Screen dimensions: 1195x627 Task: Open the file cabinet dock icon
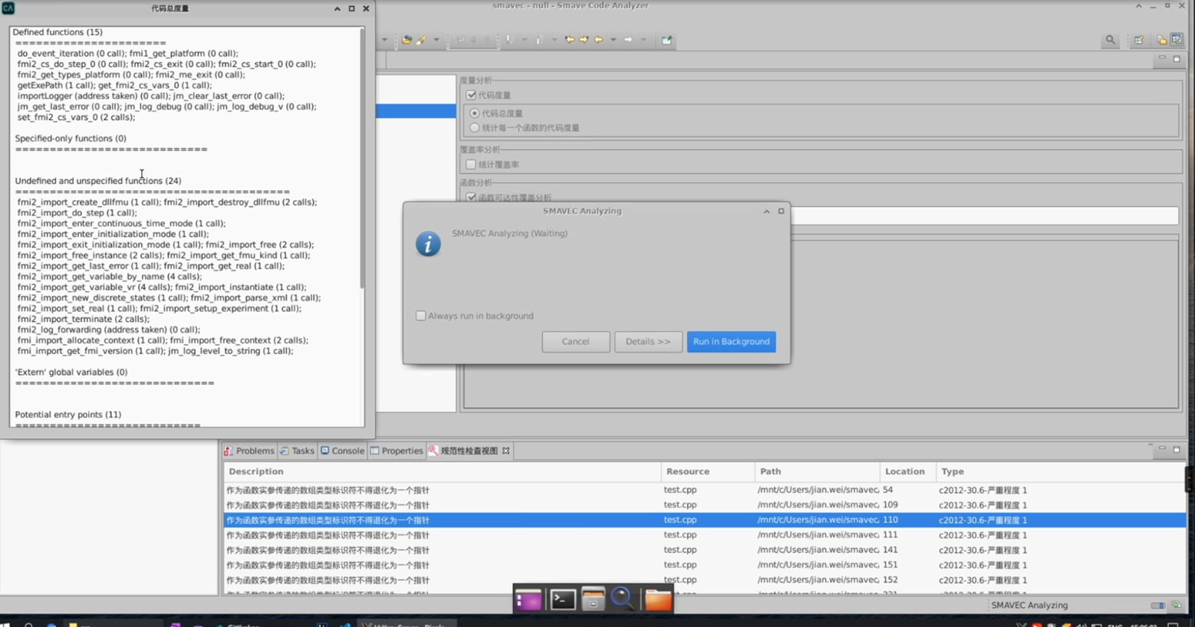coord(593,600)
